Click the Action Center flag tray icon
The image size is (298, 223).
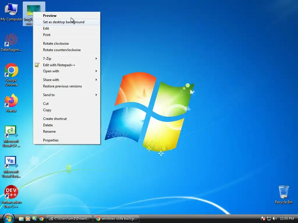click(263, 219)
